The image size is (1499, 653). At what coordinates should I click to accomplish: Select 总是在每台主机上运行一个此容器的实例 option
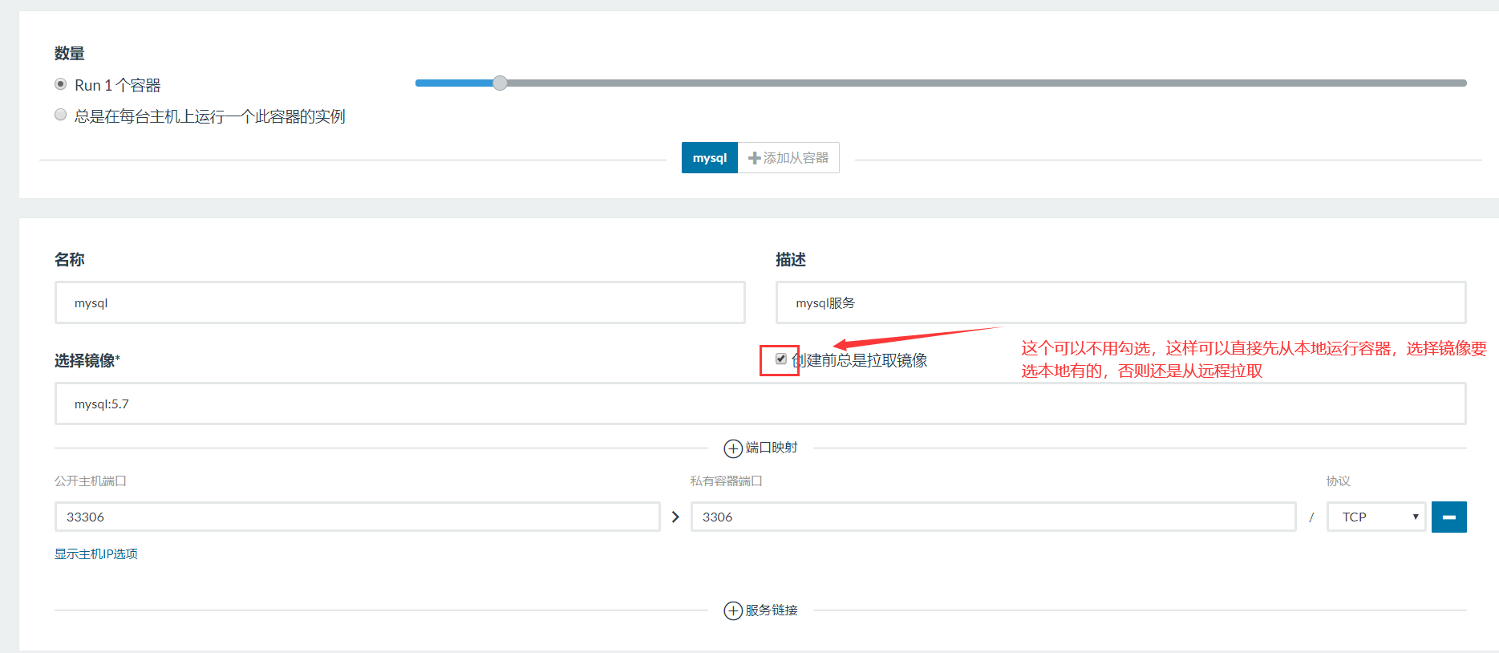pos(61,115)
